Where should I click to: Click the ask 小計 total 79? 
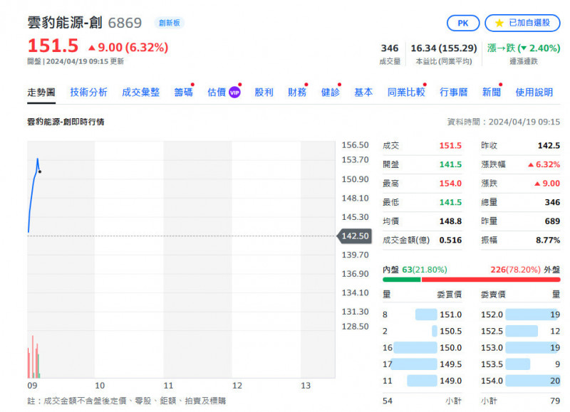(x=555, y=401)
